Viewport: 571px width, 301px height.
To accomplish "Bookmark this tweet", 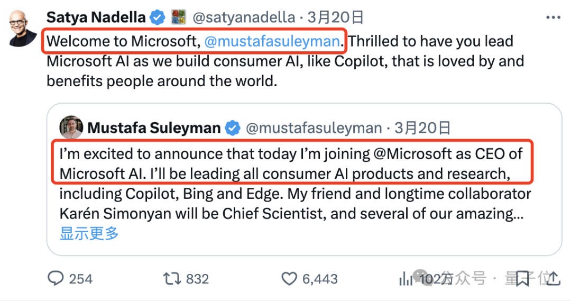I will point(522,278).
